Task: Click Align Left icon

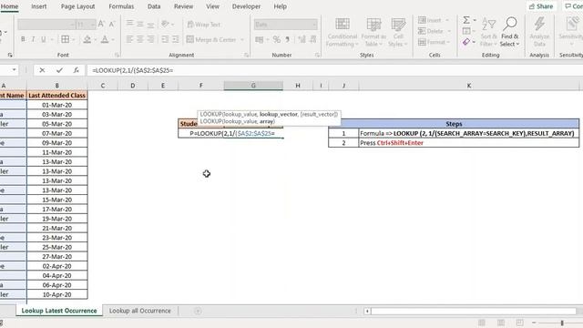Action: click(129, 39)
